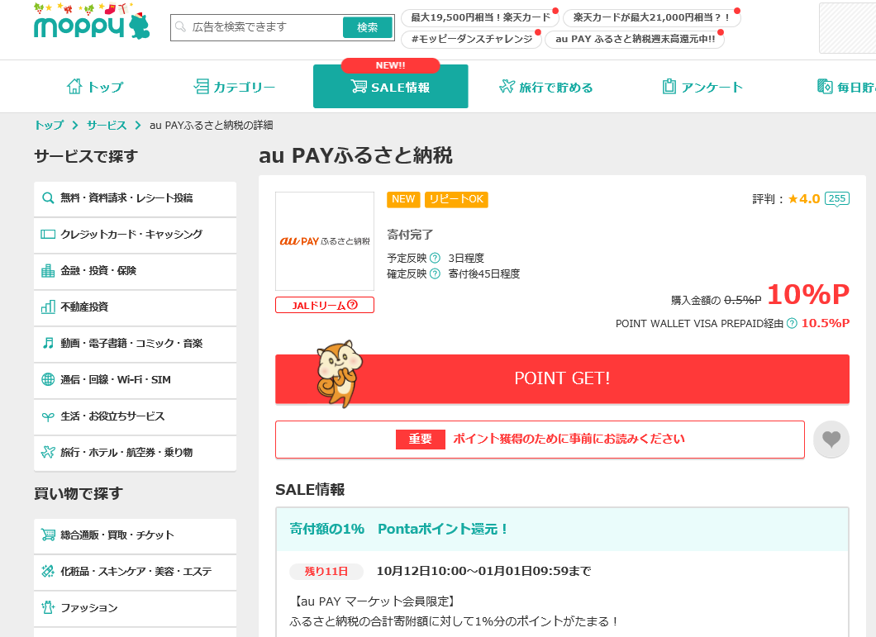The width and height of the screenshot is (876, 637).
Task: Click the au PAY ふるさと納税 logo thumbnail
Action: tap(325, 240)
